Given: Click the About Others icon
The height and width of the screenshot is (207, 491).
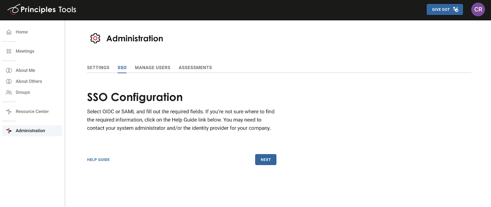Looking at the screenshot, I should pos(9,82).
